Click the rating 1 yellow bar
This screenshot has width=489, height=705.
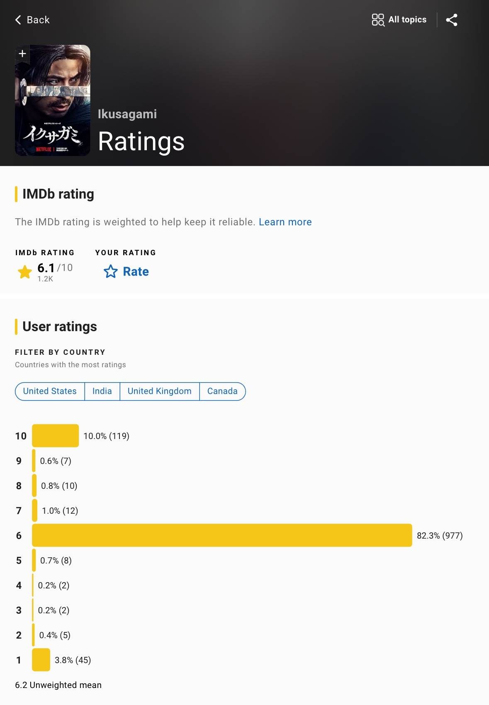(41, 660)
